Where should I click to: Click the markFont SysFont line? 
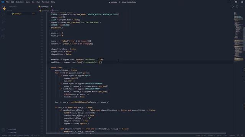(x=77, y=59)
